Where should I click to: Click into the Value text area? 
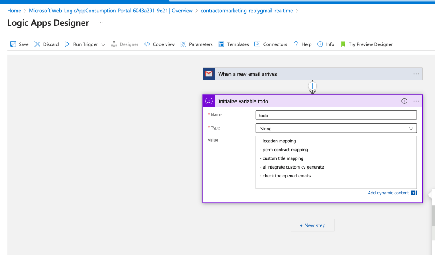(336, 162)
